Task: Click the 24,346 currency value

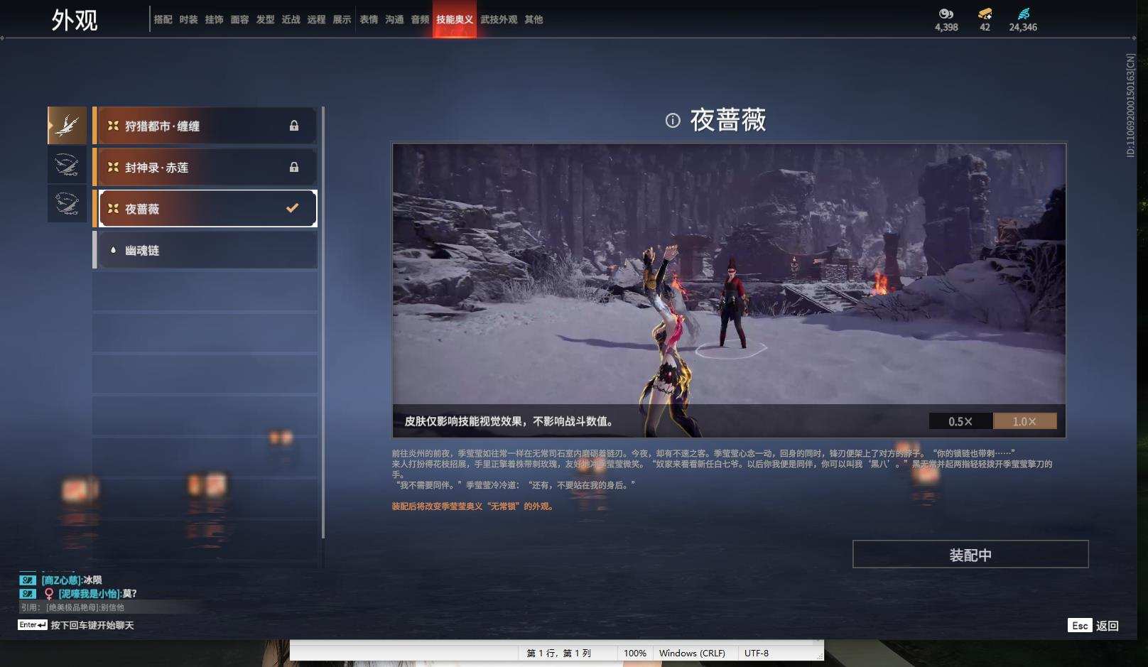Action: [x=1023, y=27]
